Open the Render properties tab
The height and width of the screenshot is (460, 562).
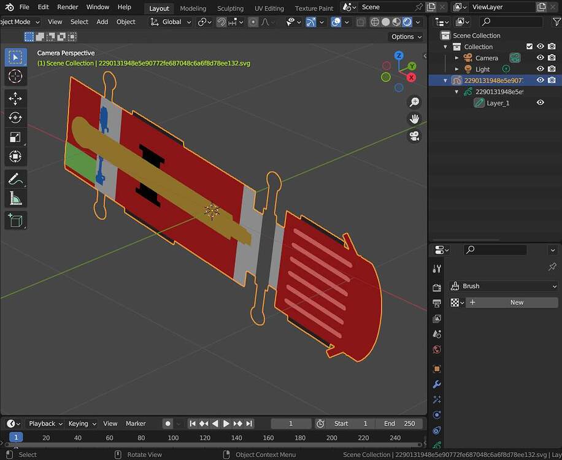pos(437,287)
